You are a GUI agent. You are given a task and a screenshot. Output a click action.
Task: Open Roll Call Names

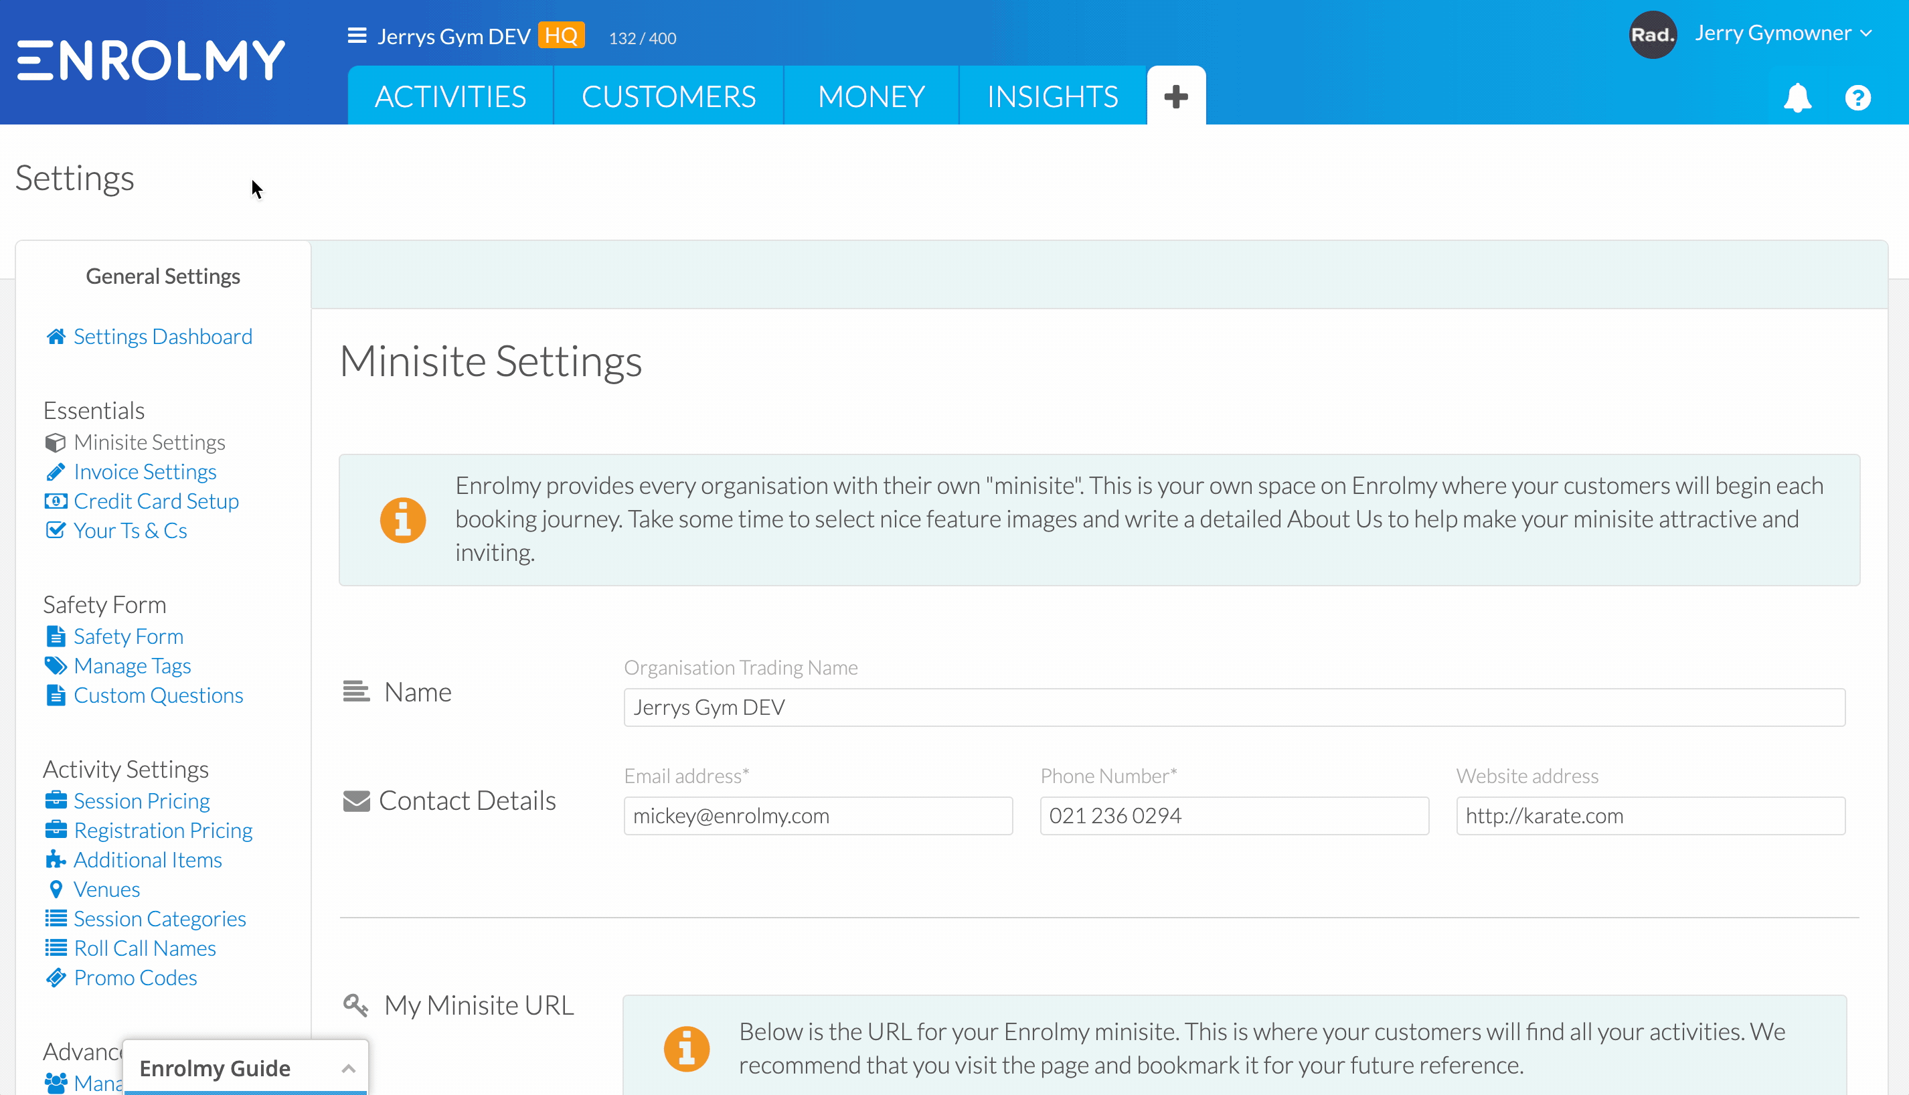145,948
